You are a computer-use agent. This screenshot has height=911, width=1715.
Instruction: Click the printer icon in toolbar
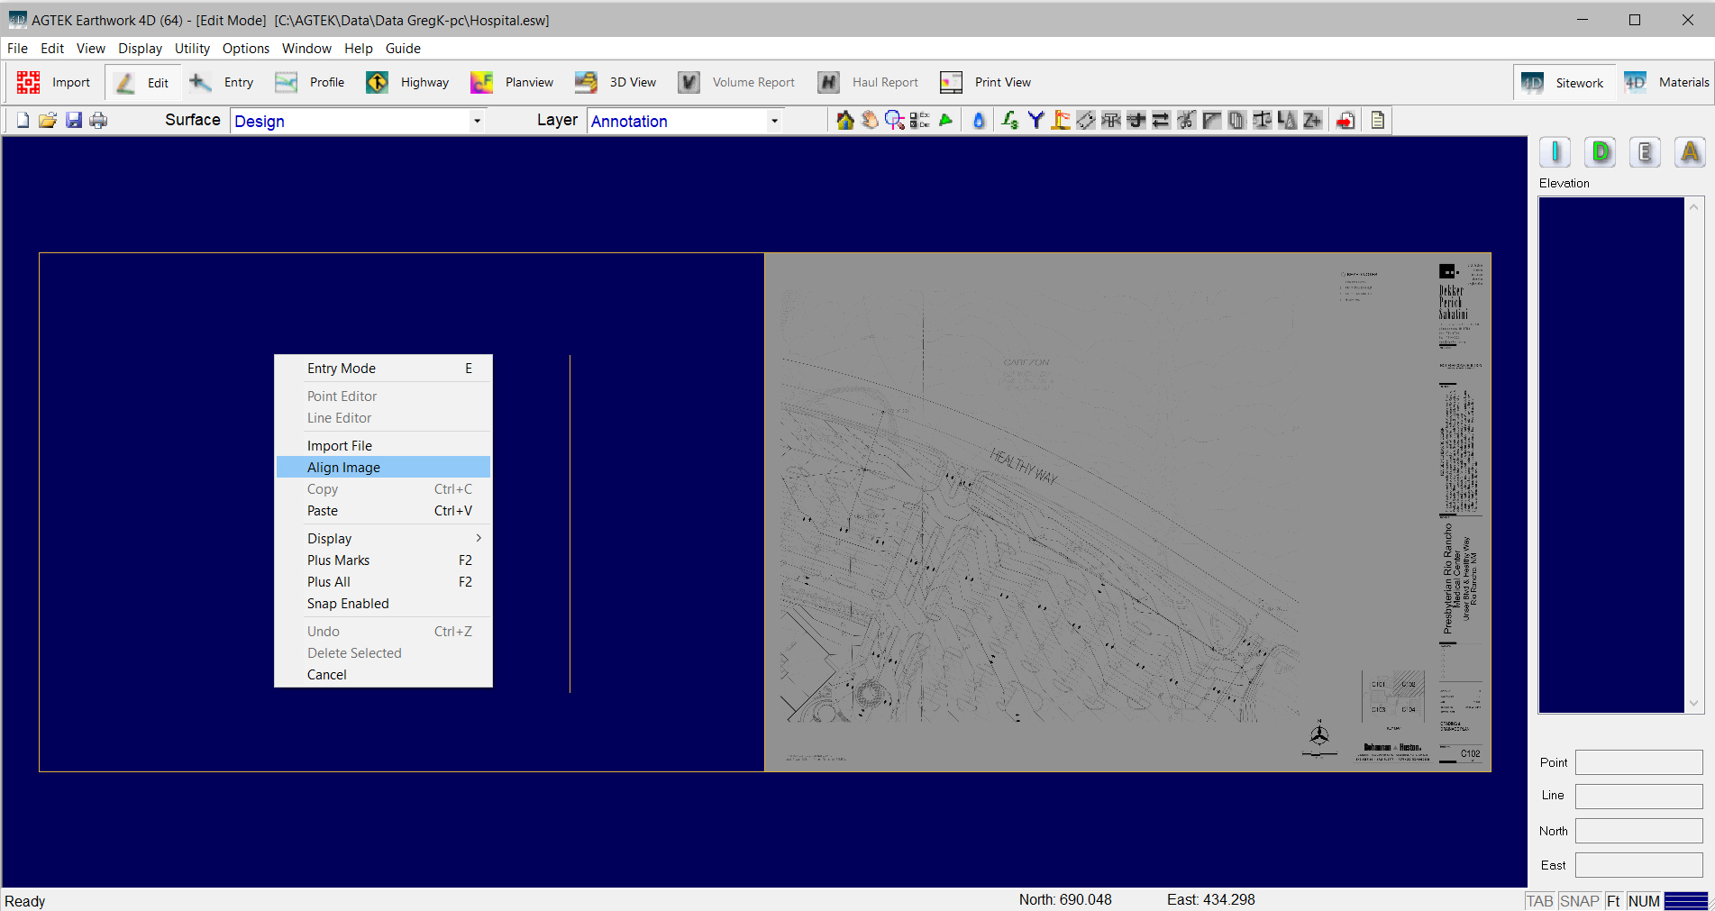pos(98,121)
